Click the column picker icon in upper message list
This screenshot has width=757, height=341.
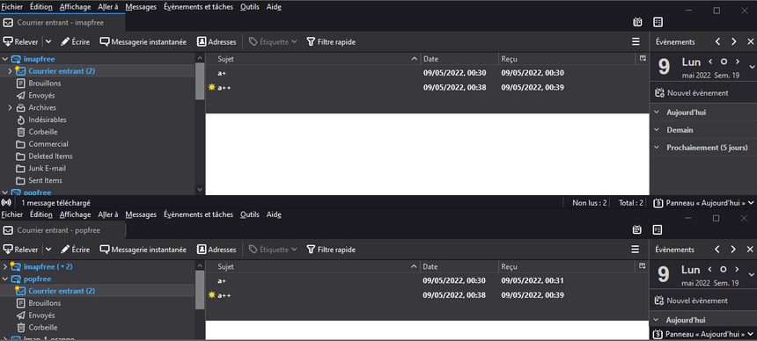643,58
